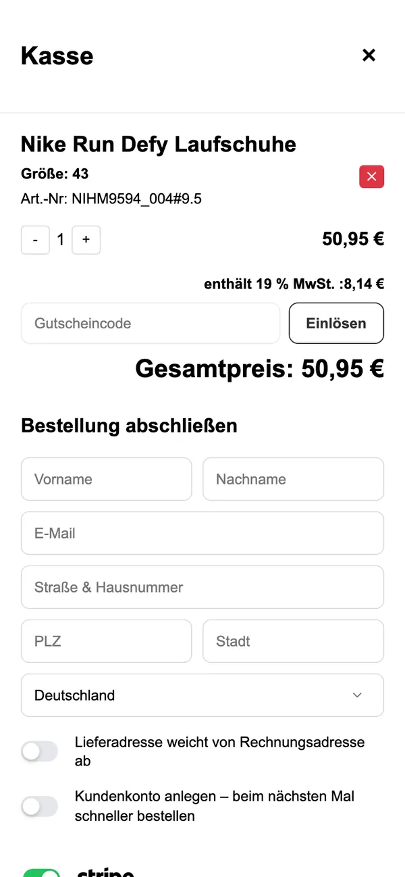Image resolution: width=405 pixels, height=877 pixels.
Task: Click the Stadt input field
Action: pos(293,641)
